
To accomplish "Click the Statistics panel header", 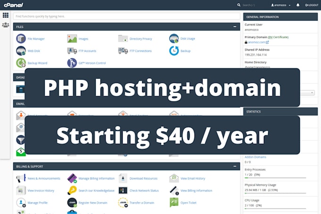I will (x=280, y=112).
